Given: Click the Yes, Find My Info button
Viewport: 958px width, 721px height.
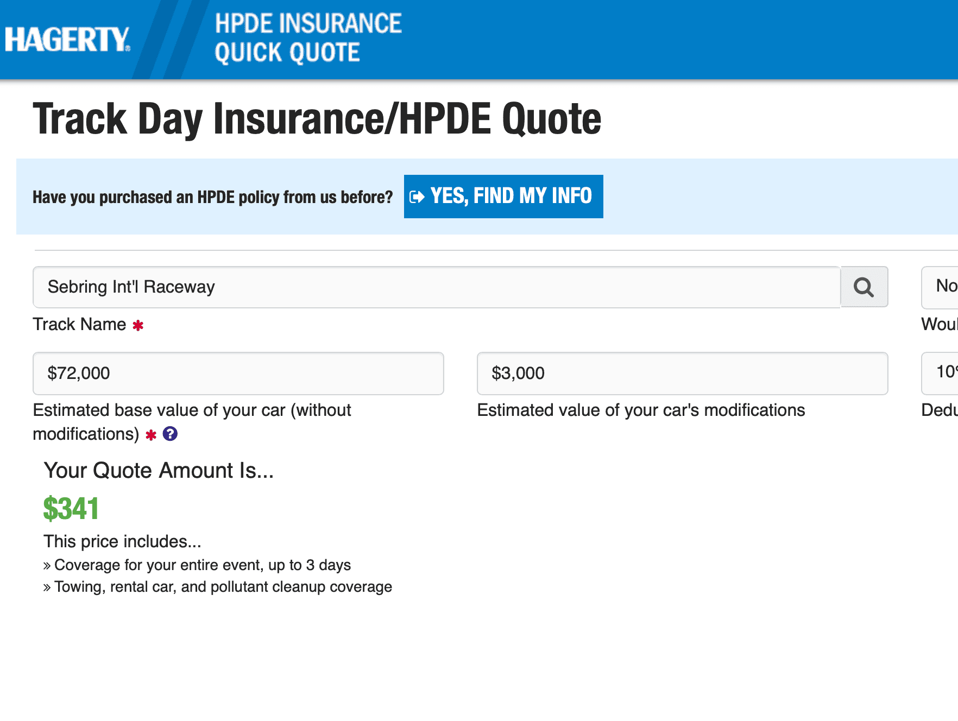Looking at the screenshot, I should (x=503, y=197).
